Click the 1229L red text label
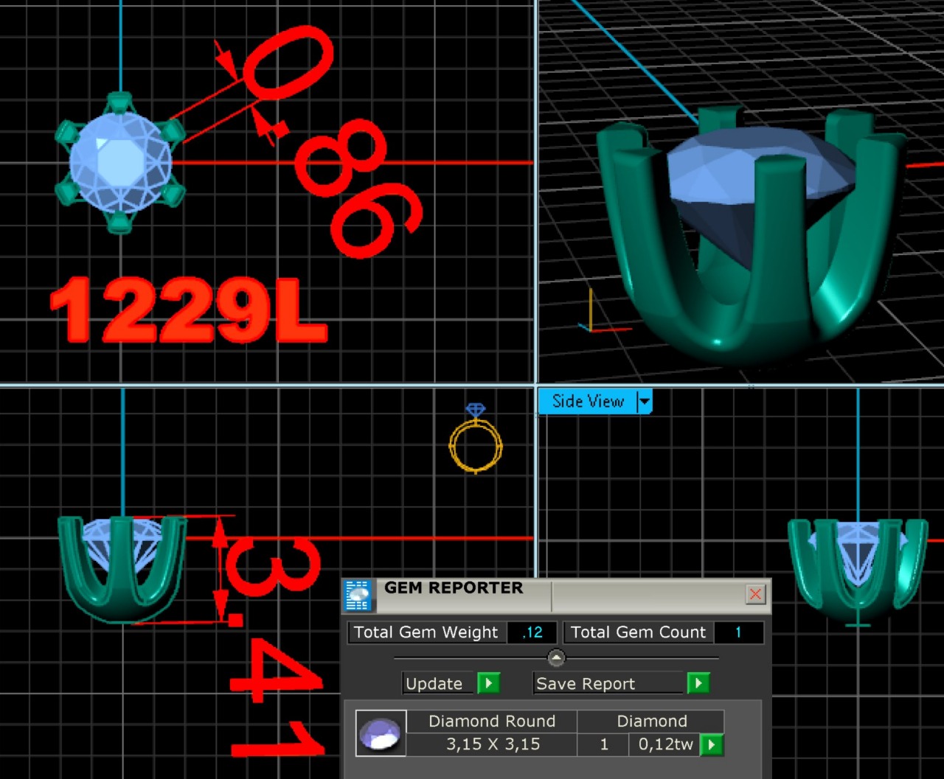Viewport: 944px width, 779px height. coord(188,310)
